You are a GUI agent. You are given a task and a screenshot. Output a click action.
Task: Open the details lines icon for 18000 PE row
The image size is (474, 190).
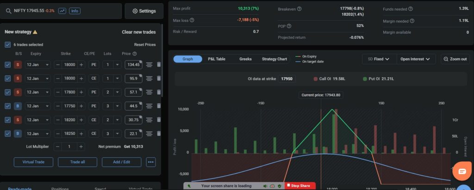149,65
